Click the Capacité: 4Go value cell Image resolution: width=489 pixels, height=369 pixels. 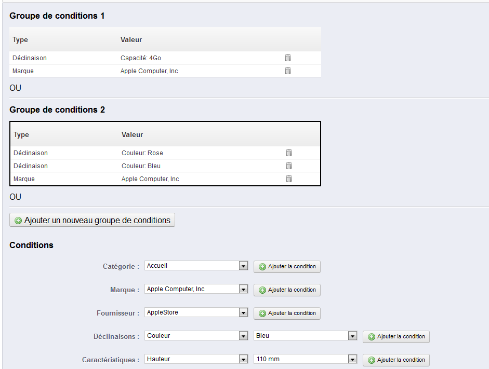pyautogui.click(x=141, y=58)
